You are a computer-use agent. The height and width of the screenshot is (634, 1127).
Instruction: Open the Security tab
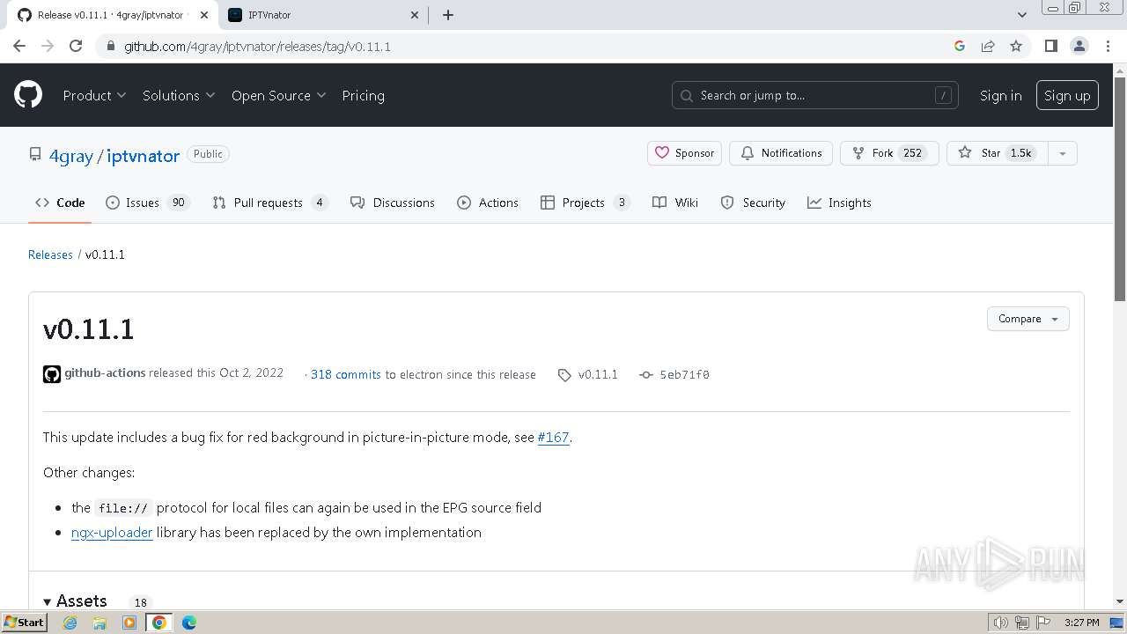(753, 203)
